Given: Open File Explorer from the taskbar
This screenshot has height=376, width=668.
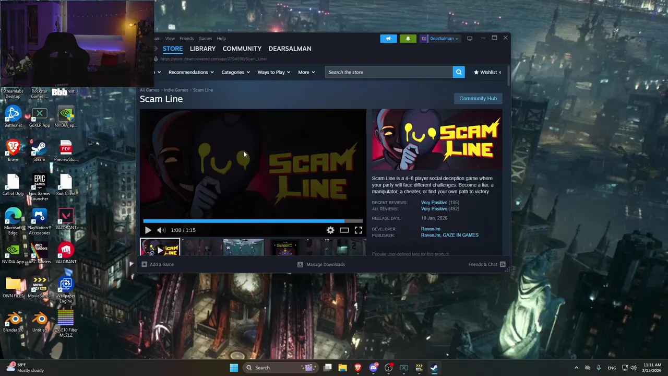Looking at the screenshot, I should 342,368.
